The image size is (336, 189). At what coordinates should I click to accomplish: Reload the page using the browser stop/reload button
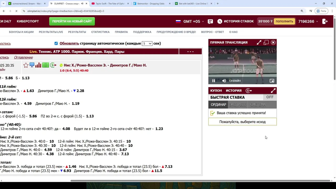pyautogui.click(x=16, y=11)
